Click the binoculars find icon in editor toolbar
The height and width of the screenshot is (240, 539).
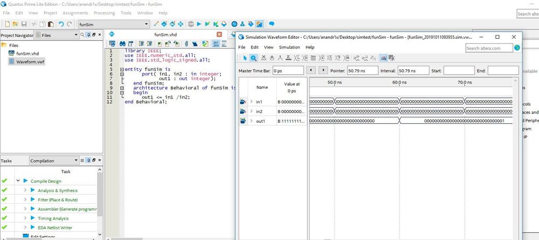(122, 44)
